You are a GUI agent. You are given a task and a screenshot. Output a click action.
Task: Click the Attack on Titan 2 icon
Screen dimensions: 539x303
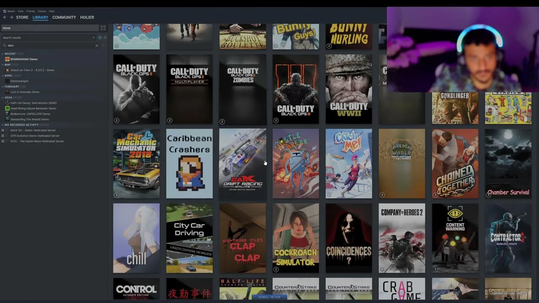point(7,70)
